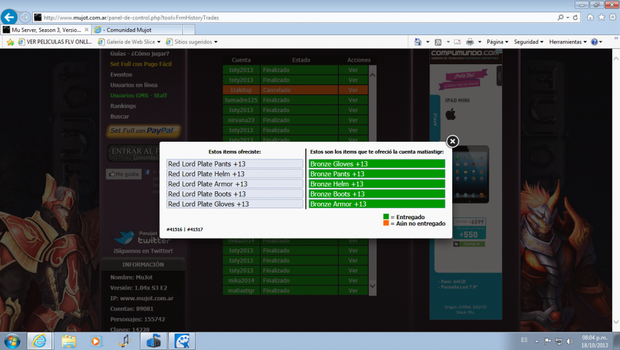620x350 pixels.
Task: Click the home icon beside favorites star
Action: (x=591, y=18)
